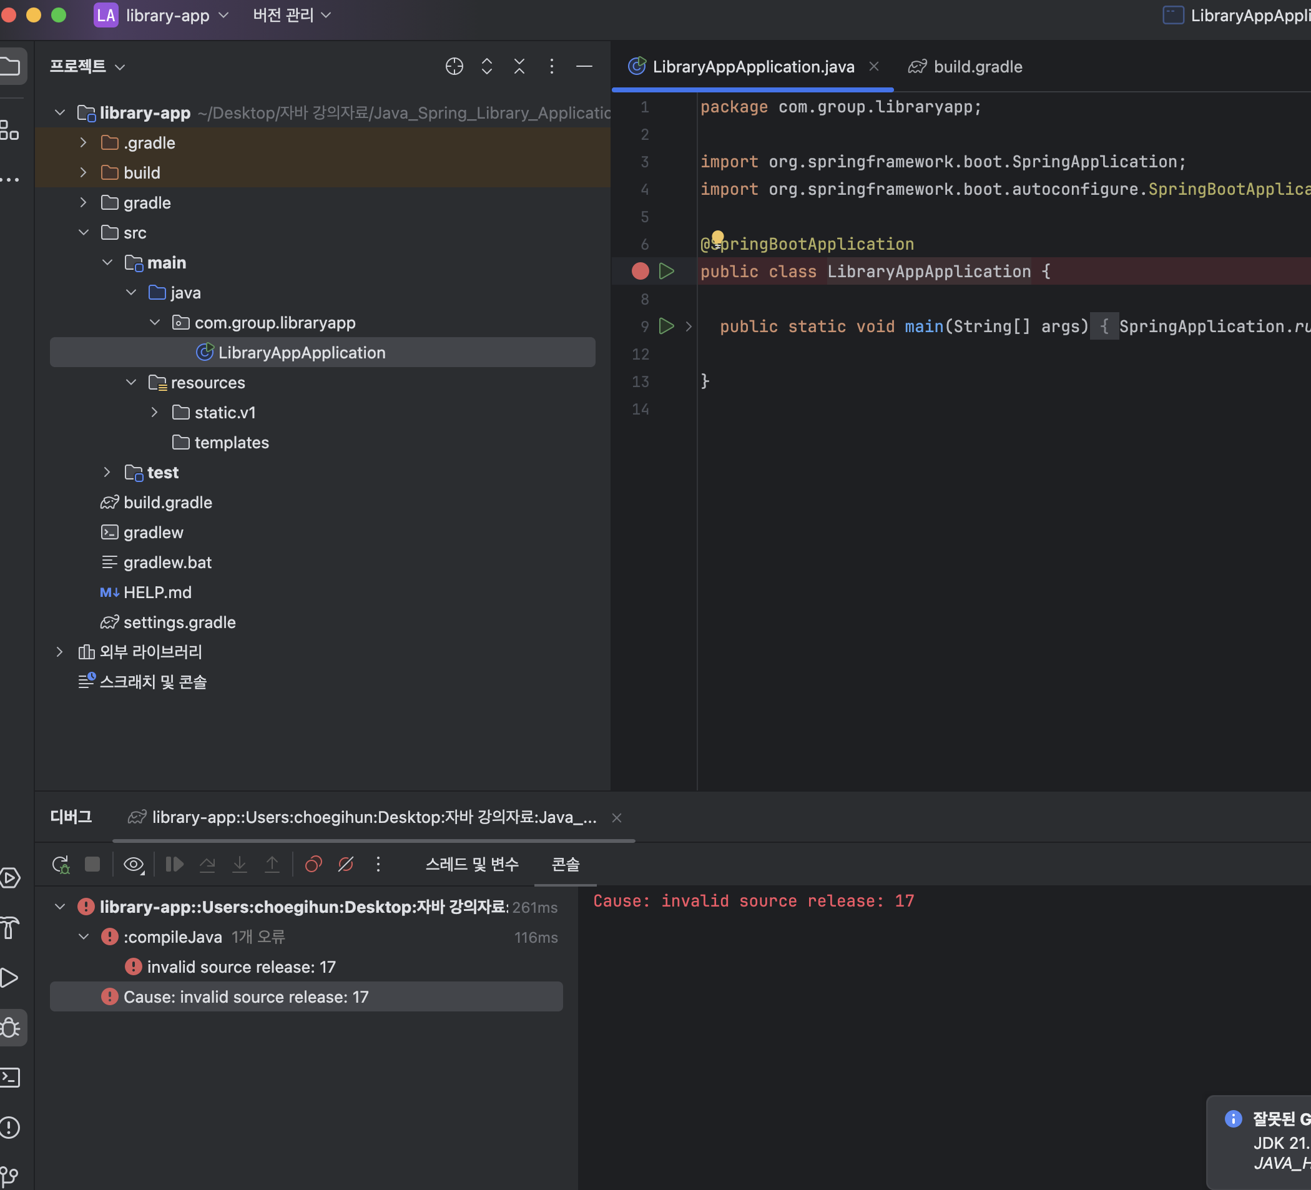
Task: Expand folded main method body on line 9
Action: [689, 327]
